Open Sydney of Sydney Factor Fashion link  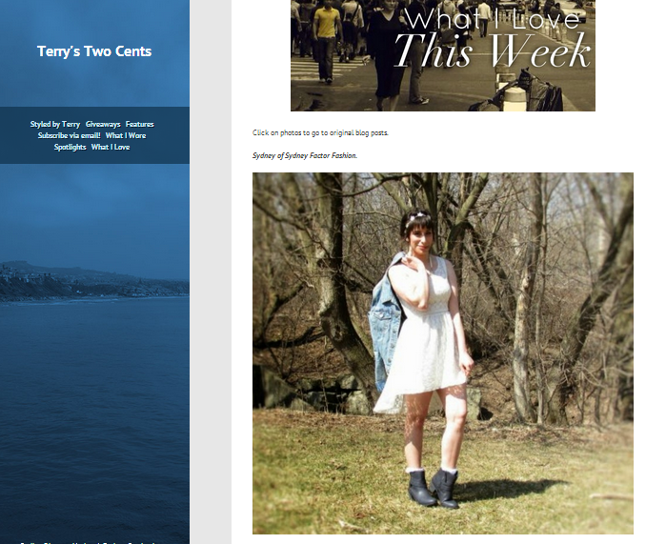click(x=305, y=155)
